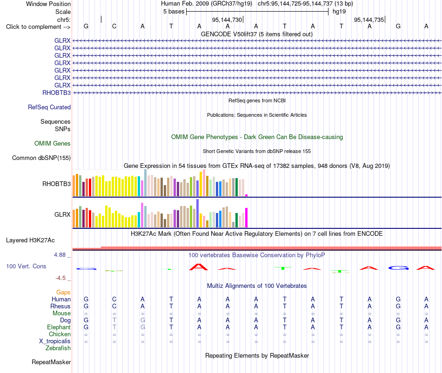Open 'Publications: Sequences in Scientific Articles' title
Image resolution: width=442 pixels, height=373 pixels.
point(257,115)
